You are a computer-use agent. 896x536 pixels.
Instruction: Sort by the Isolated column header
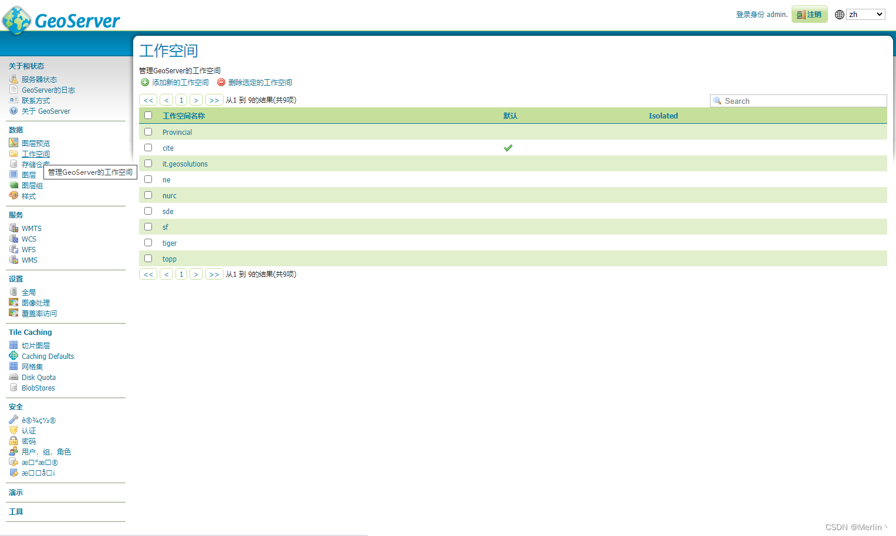coord(663,116)
